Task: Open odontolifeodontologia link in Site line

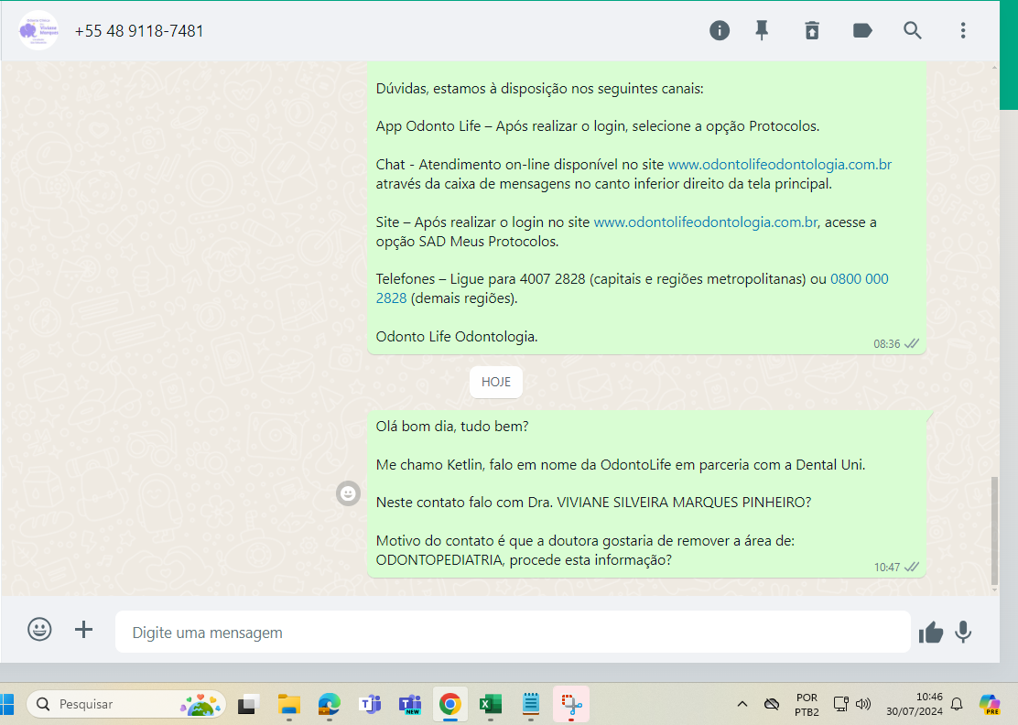Action: (x=706, y=222)
